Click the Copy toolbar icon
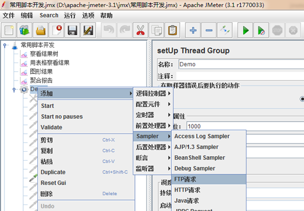304x211 pixels. point(156,30)
